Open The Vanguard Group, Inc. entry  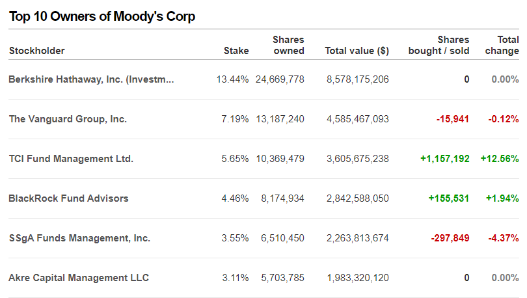point(68,119)
